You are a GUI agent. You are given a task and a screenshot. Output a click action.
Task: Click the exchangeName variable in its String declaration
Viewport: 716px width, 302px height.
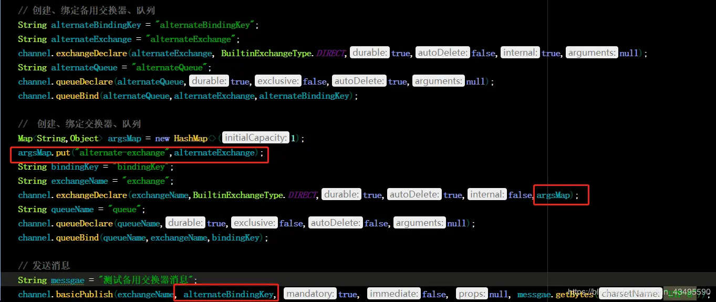[x=79, y=181]
